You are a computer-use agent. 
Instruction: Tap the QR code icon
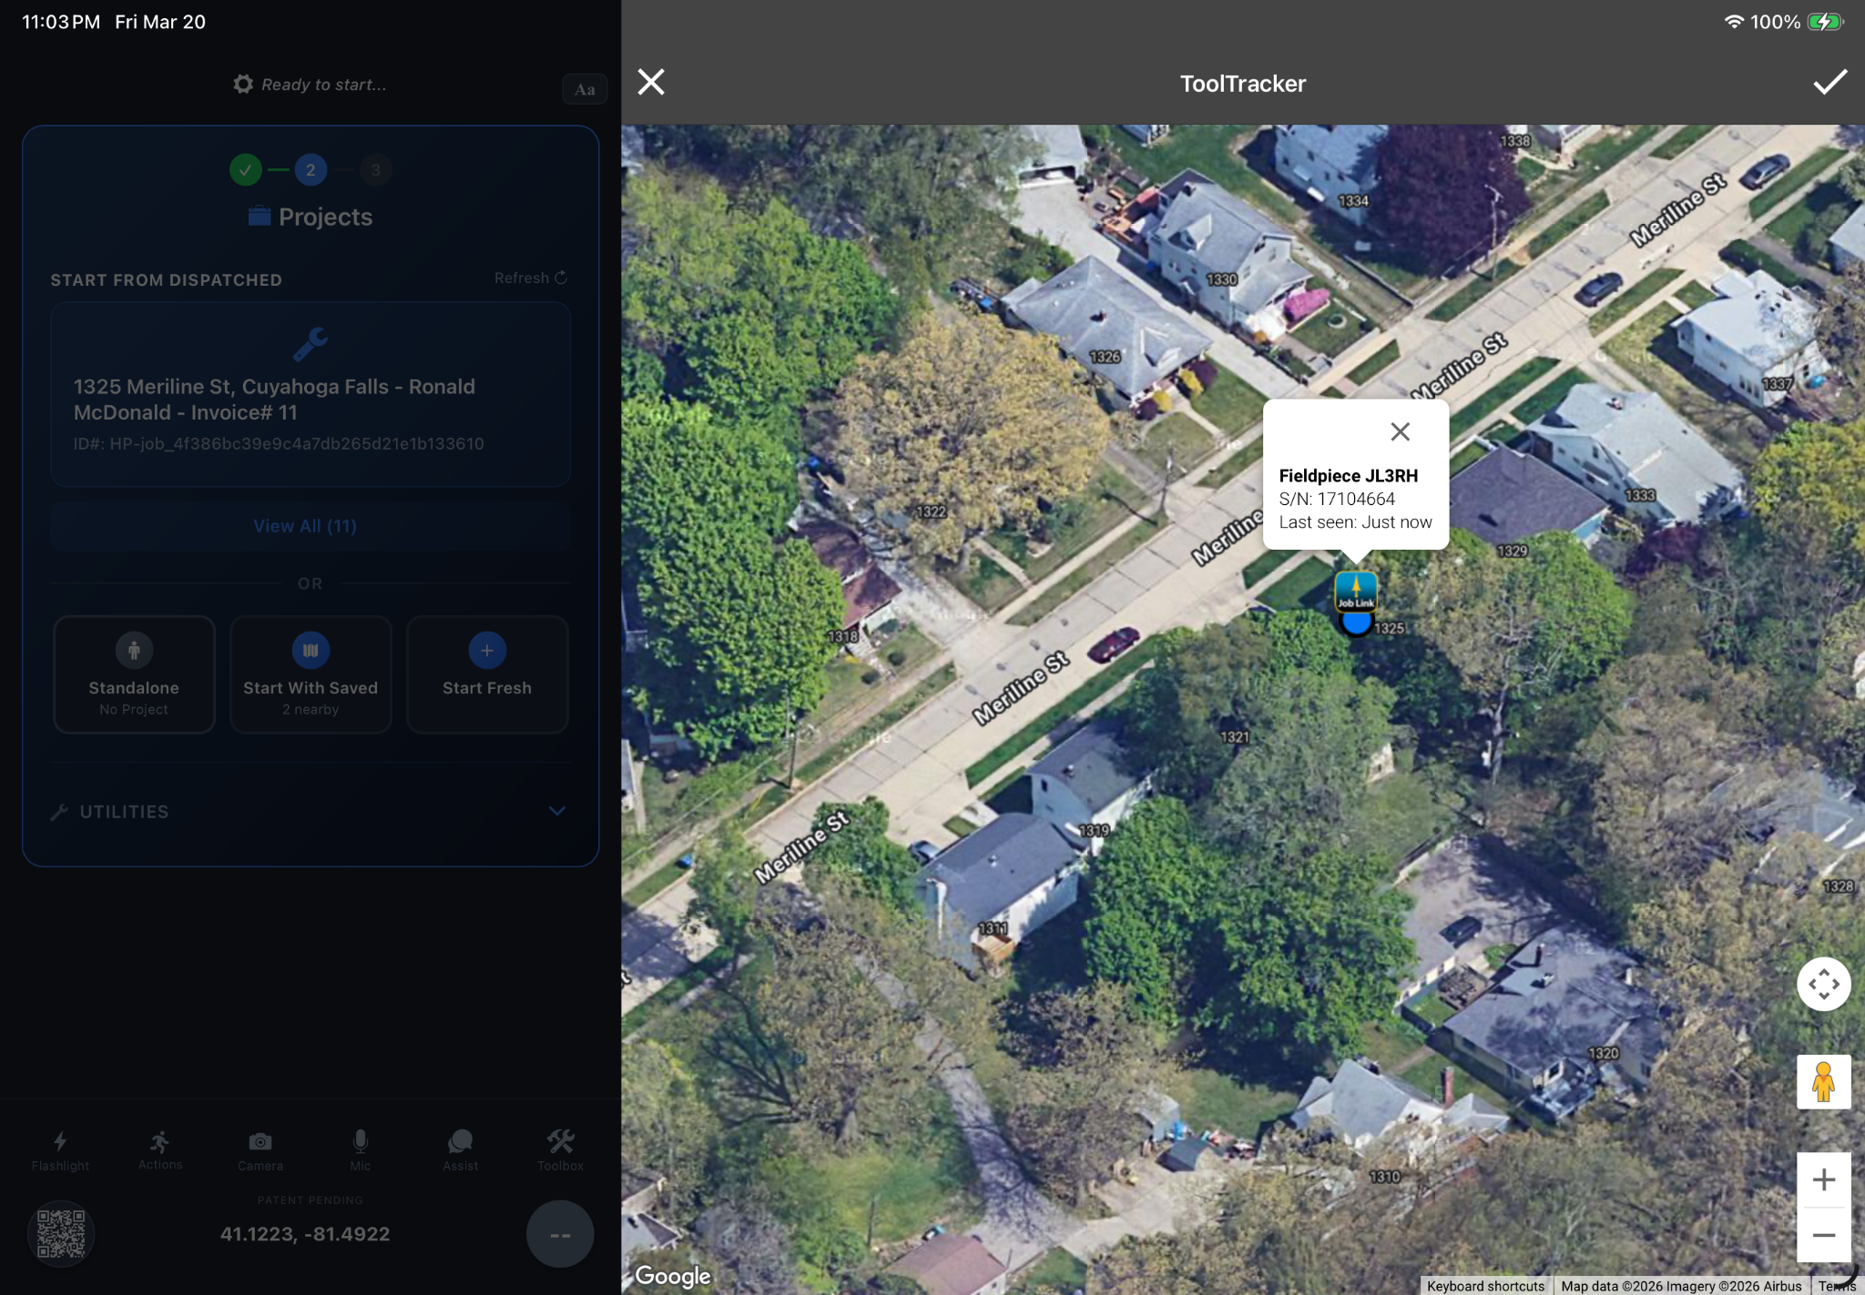[x=60, y=1233]
